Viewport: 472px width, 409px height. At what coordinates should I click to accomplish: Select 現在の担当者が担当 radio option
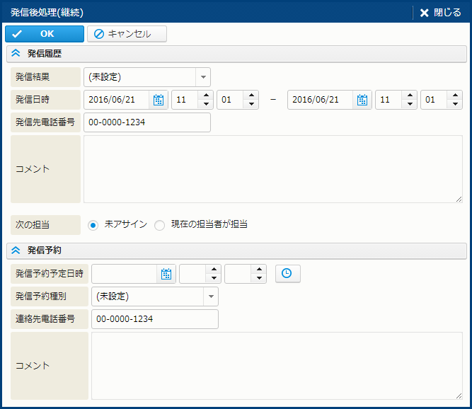(x=160, y=225)
